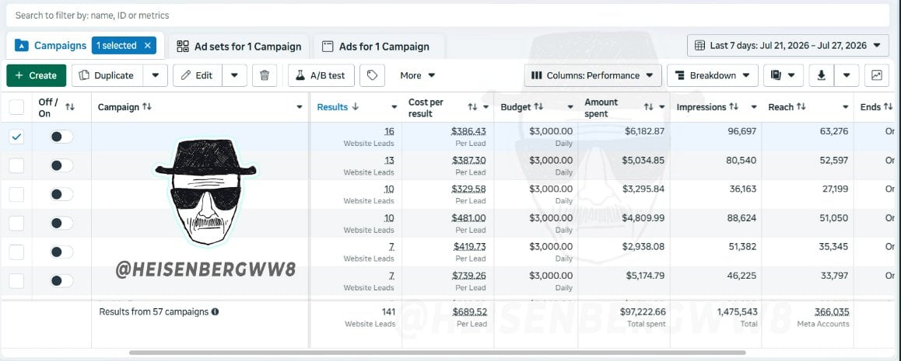Uncheck the campaign row with $6,182.87 spent
901x361 pixels.
[x=16, y=137]
